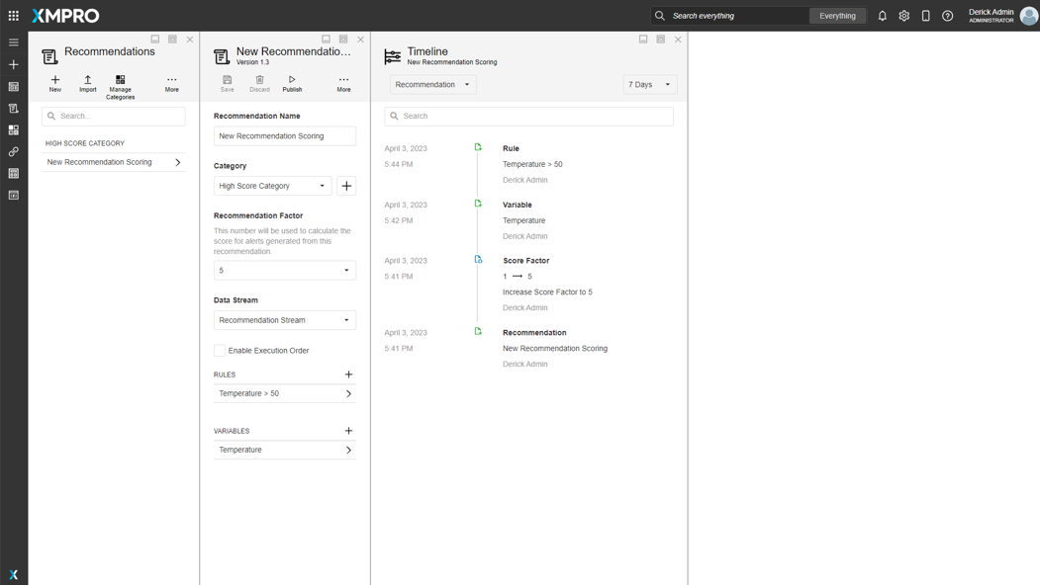The width and height of the screenshot is (1040, 586).
Task: Open More menu in Recommendations panel
Action: [x=172, y=83]
